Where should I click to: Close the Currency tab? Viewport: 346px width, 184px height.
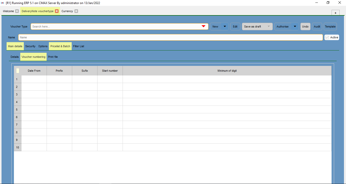pyautogui.click(x=76, y=11)
